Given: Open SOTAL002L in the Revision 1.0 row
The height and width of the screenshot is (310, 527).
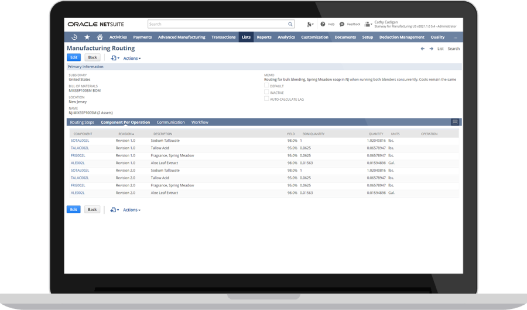Looking at the screenshot, I should pyautogui.click(x=80, y=141).
